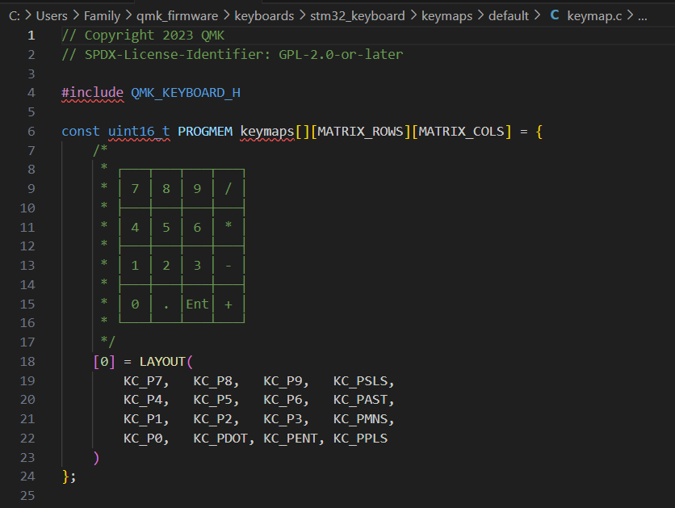Click line number 18 in gutter

pos(27,361)
